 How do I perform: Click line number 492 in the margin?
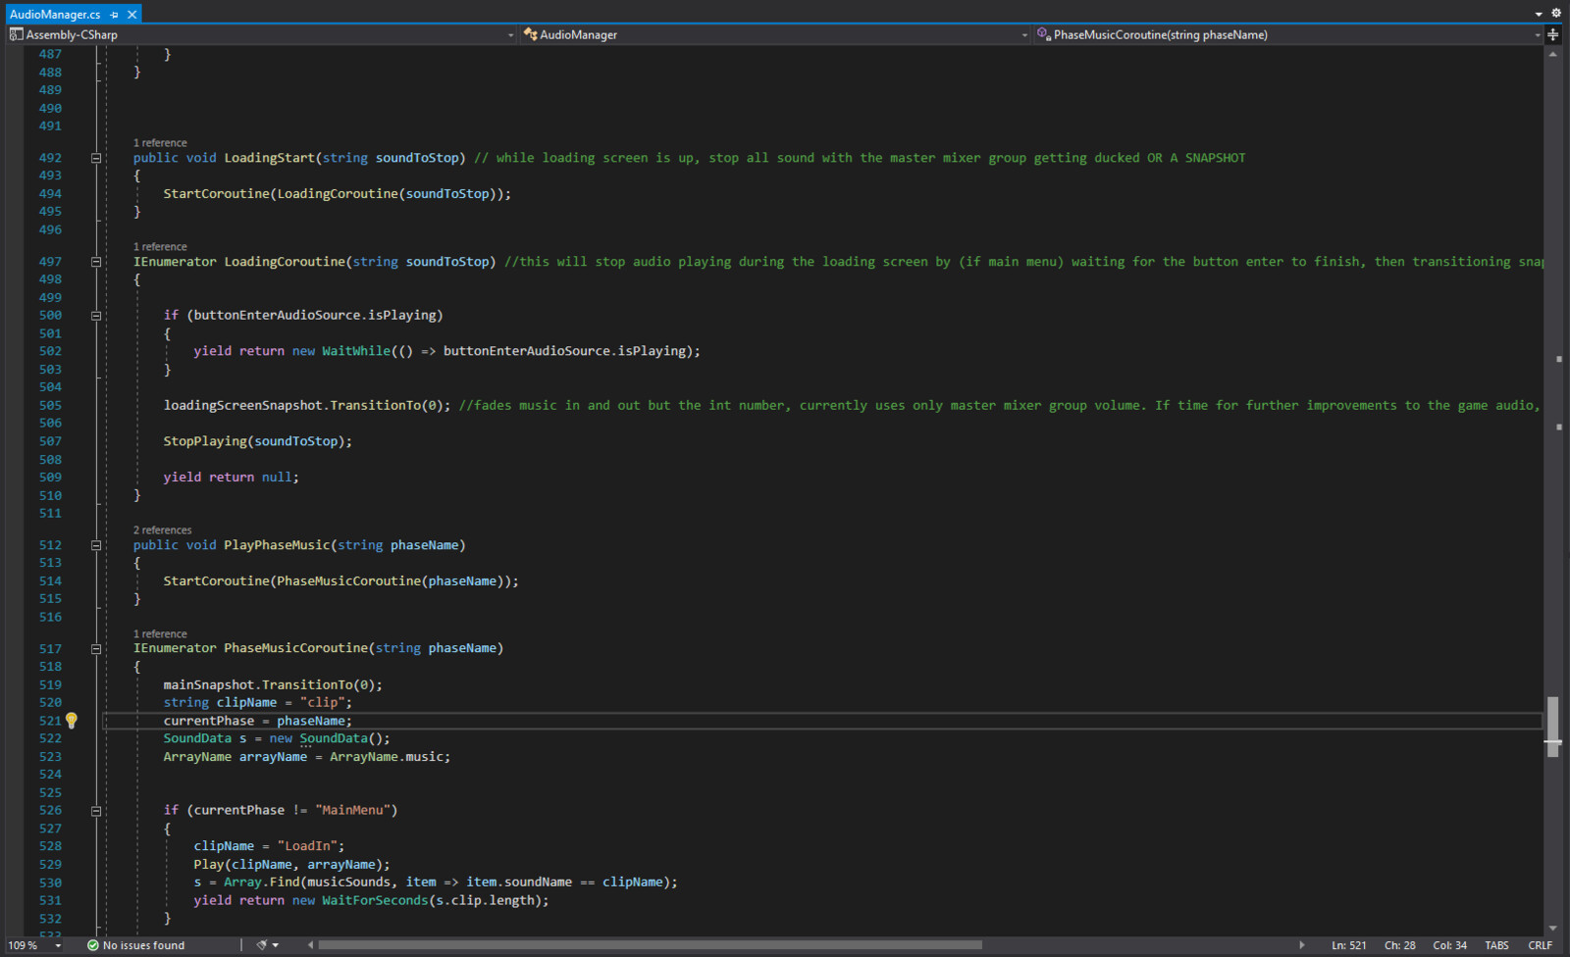coord(50,158)
